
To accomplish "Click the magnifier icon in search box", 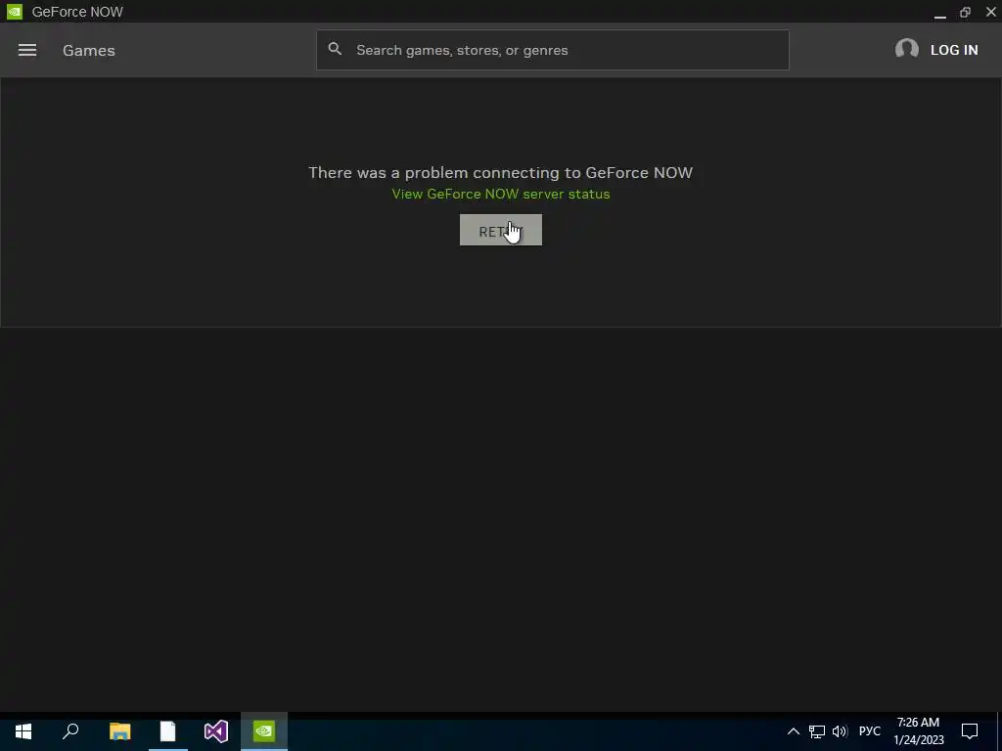I will coord(335,49).
